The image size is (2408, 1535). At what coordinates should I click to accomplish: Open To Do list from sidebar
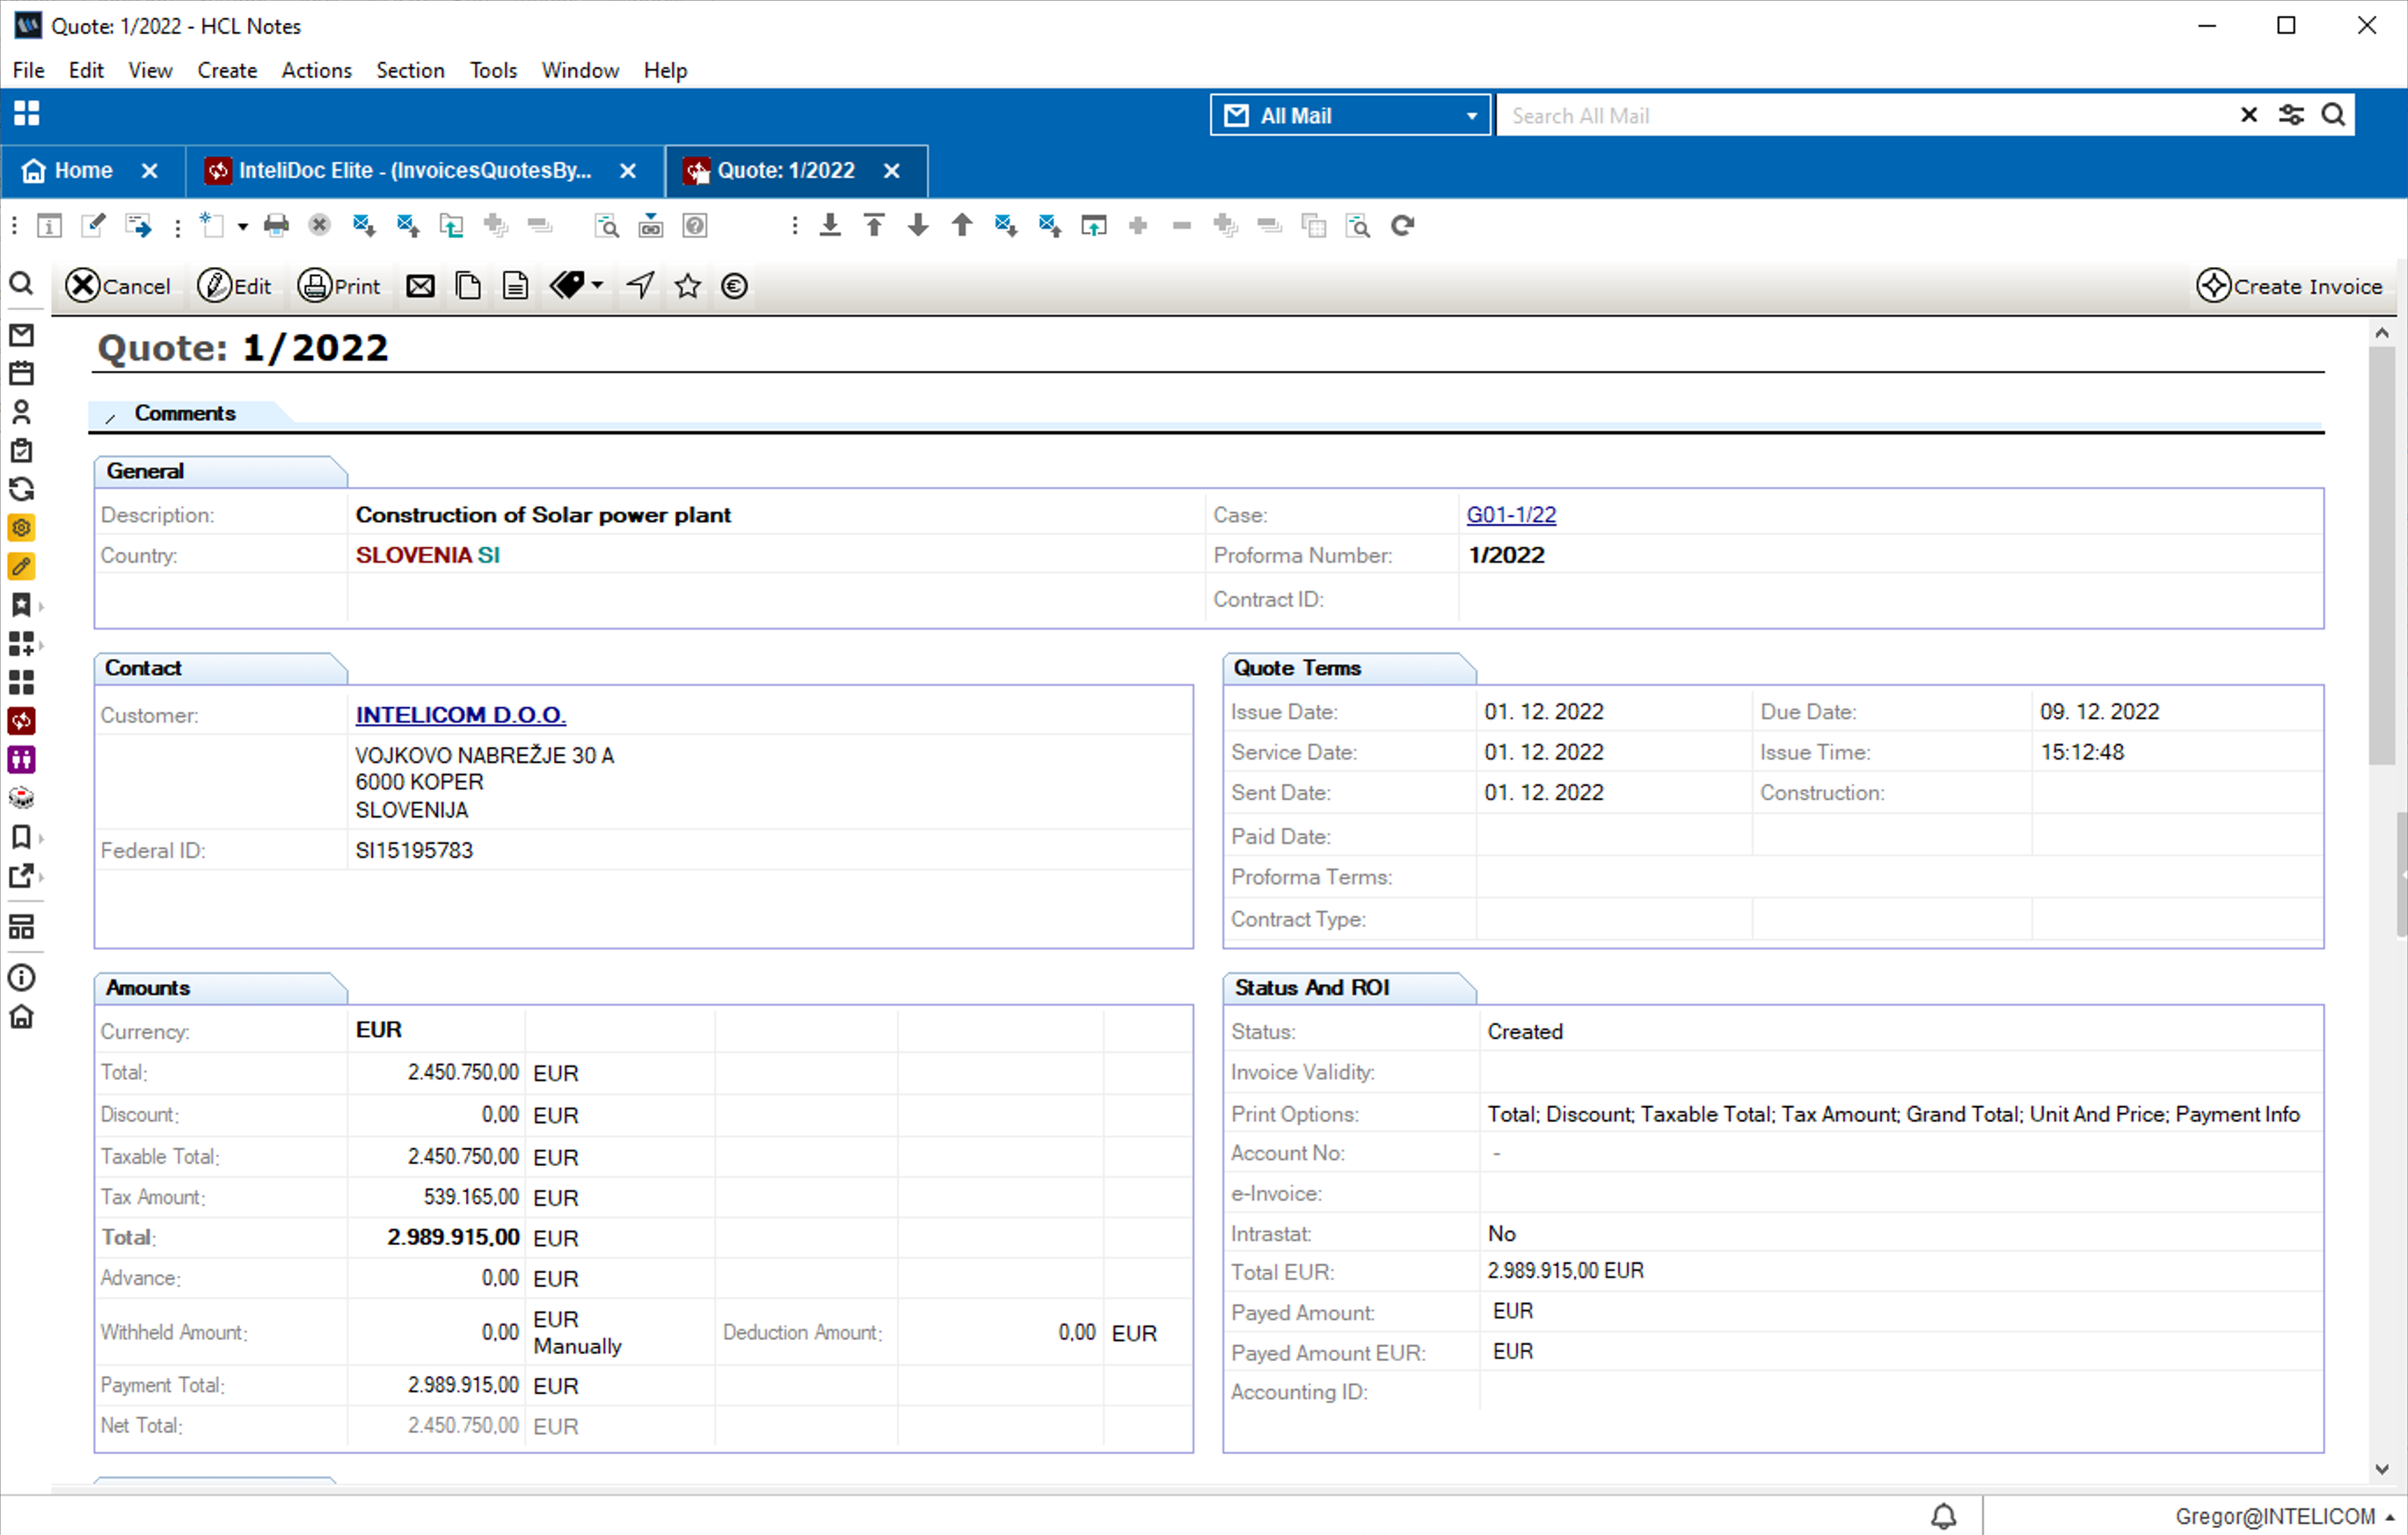(x=21, y=451)
